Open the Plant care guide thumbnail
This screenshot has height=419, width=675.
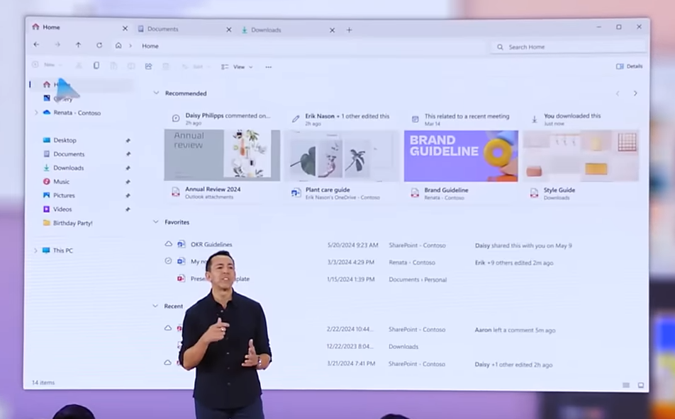tap(342, 156)
